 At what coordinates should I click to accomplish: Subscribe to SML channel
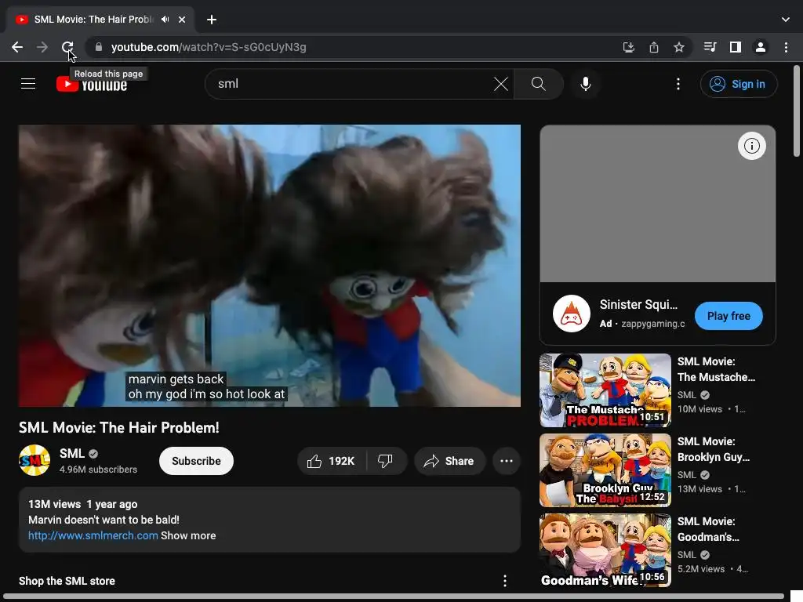click(x=196, y=461)
